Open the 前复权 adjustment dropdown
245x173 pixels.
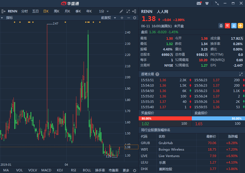[x=108, y=18]
